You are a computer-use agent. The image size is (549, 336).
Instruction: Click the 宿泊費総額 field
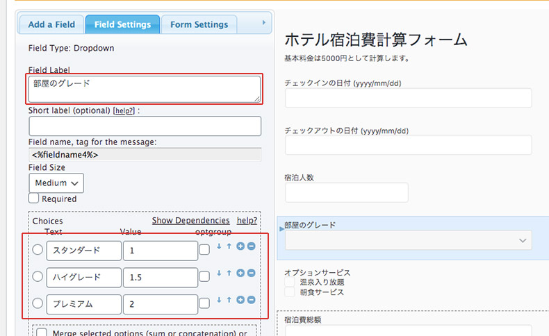[408, 330]
